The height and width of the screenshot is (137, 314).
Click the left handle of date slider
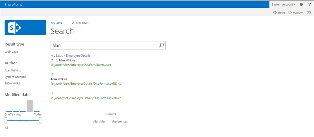coord(6,120)
